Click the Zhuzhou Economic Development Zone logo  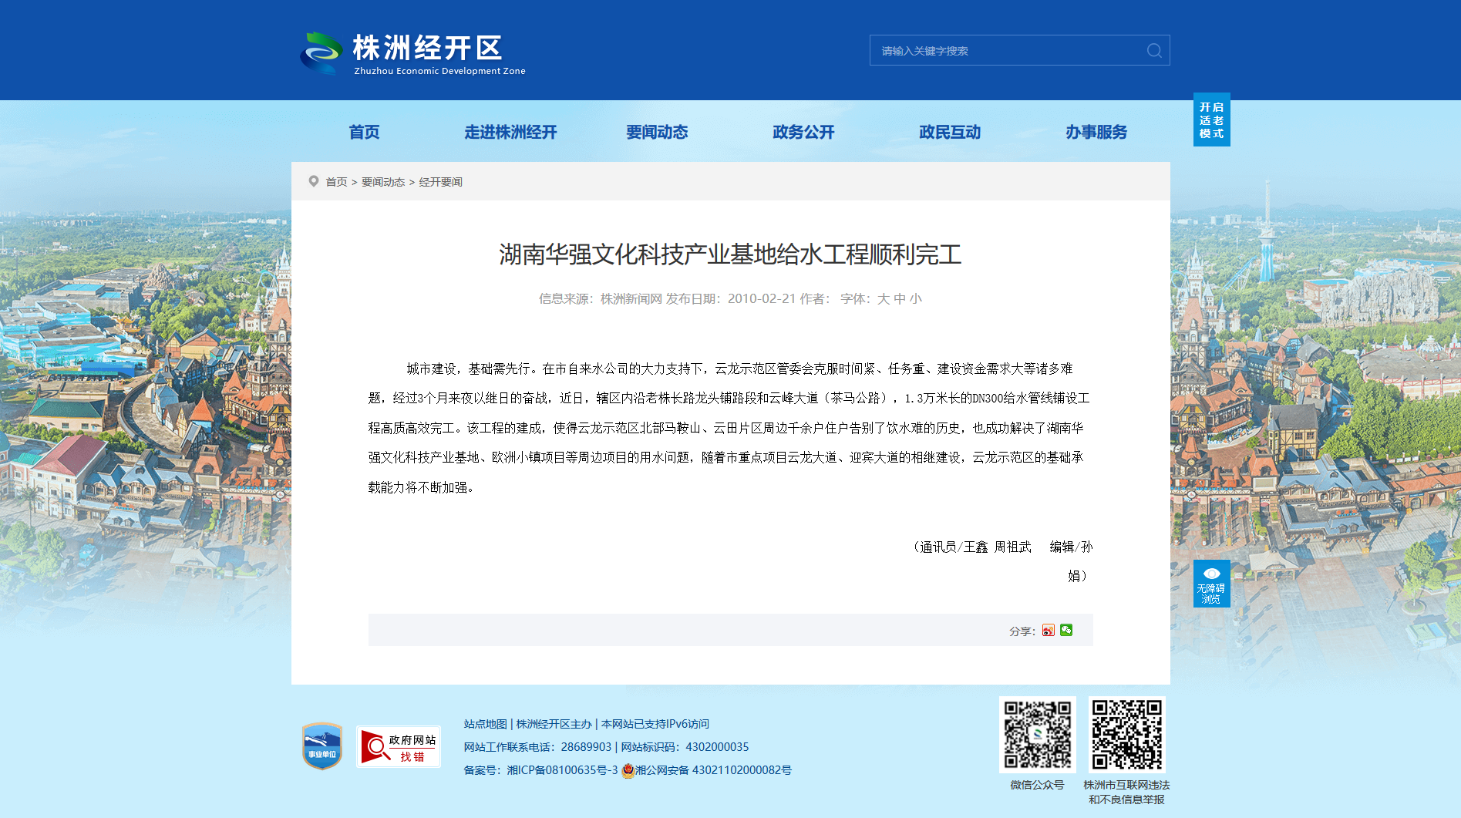413,53
